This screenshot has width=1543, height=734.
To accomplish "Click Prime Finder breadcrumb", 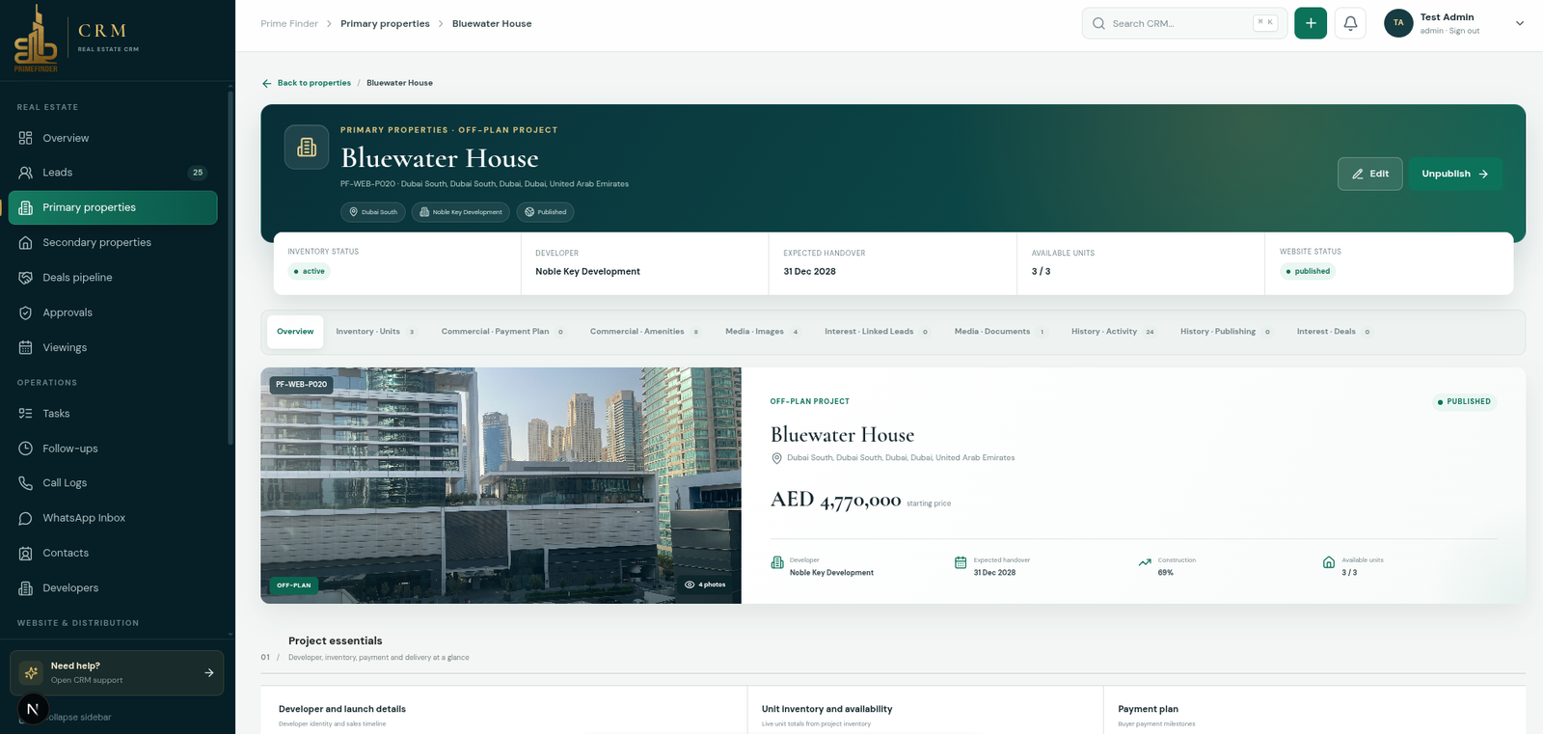I will [x=289, y=24].
